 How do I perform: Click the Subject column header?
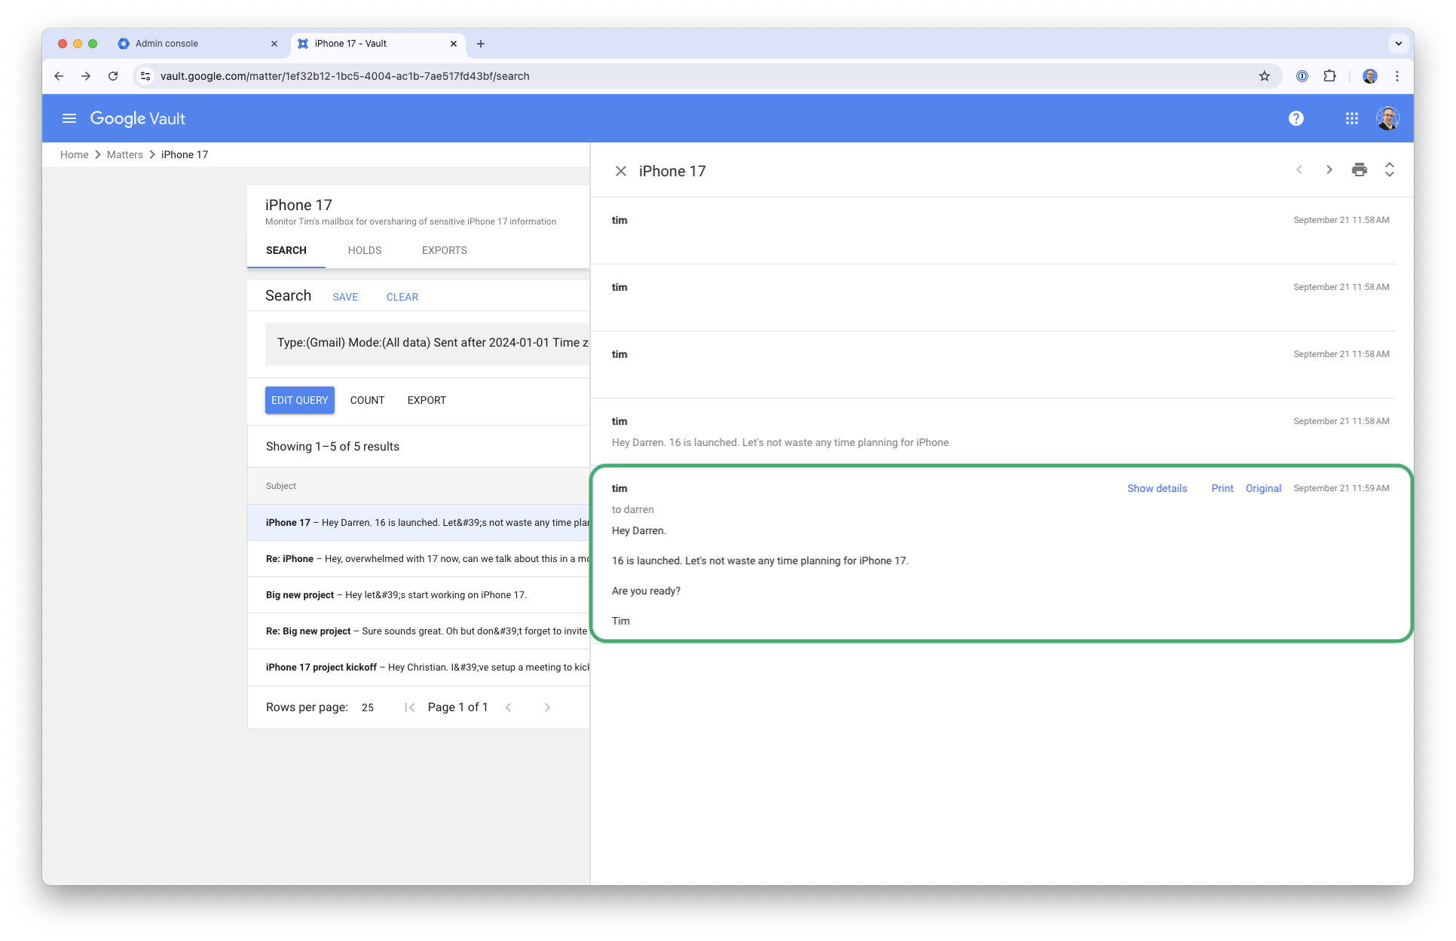tap(281, 486)
